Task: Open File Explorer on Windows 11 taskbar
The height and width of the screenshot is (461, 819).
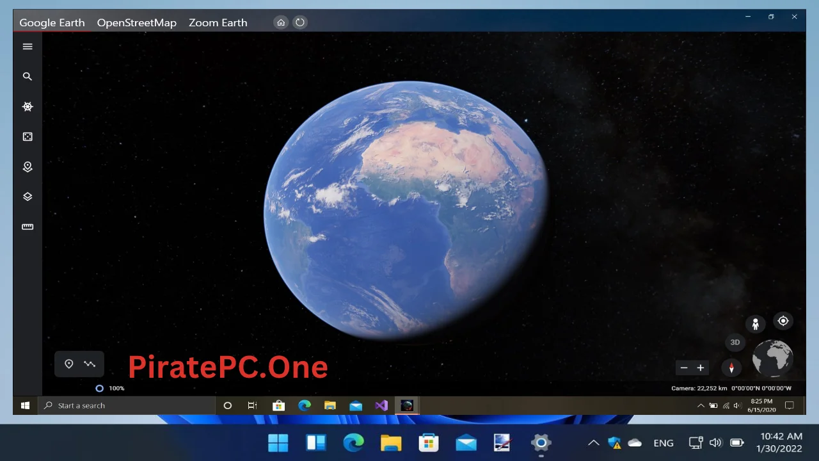Action: point(391,442)
